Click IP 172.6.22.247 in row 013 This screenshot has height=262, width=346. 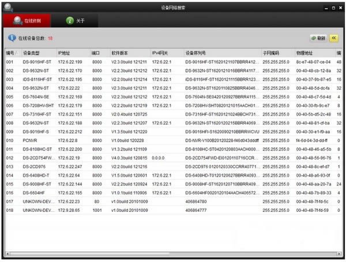coord(70,166)
